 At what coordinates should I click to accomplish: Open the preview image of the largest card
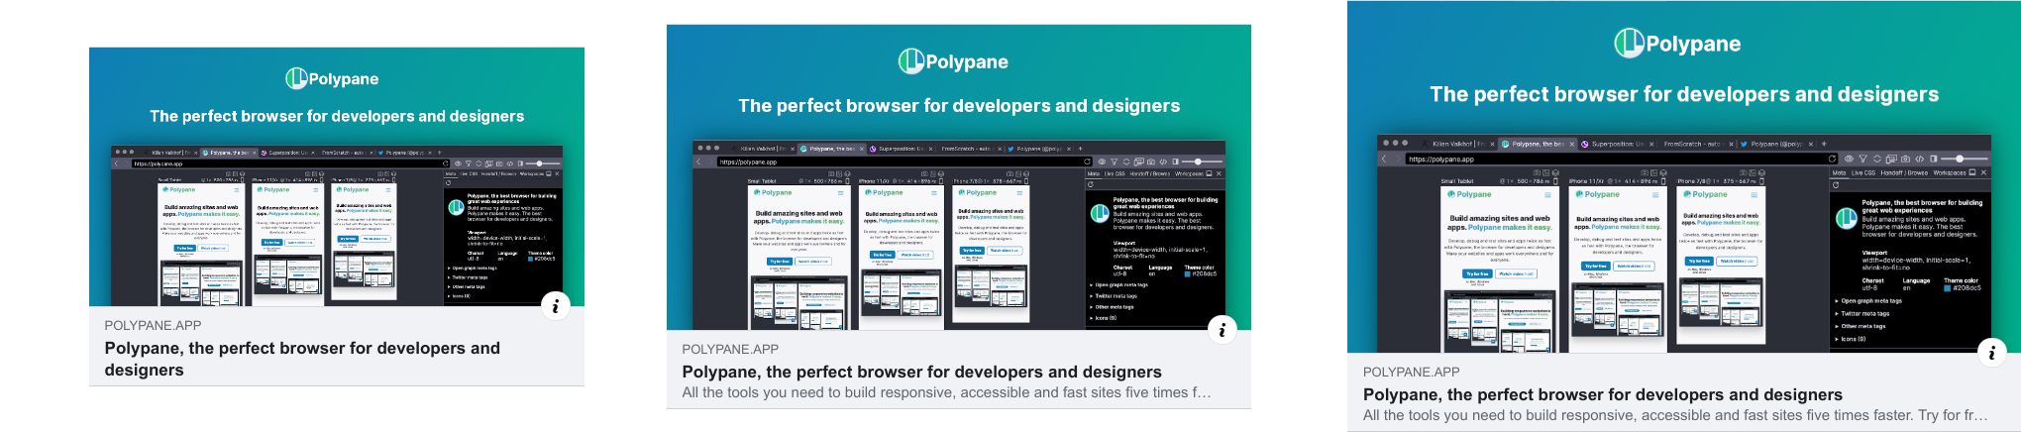pyautogui.click(x=1684, y=176)
